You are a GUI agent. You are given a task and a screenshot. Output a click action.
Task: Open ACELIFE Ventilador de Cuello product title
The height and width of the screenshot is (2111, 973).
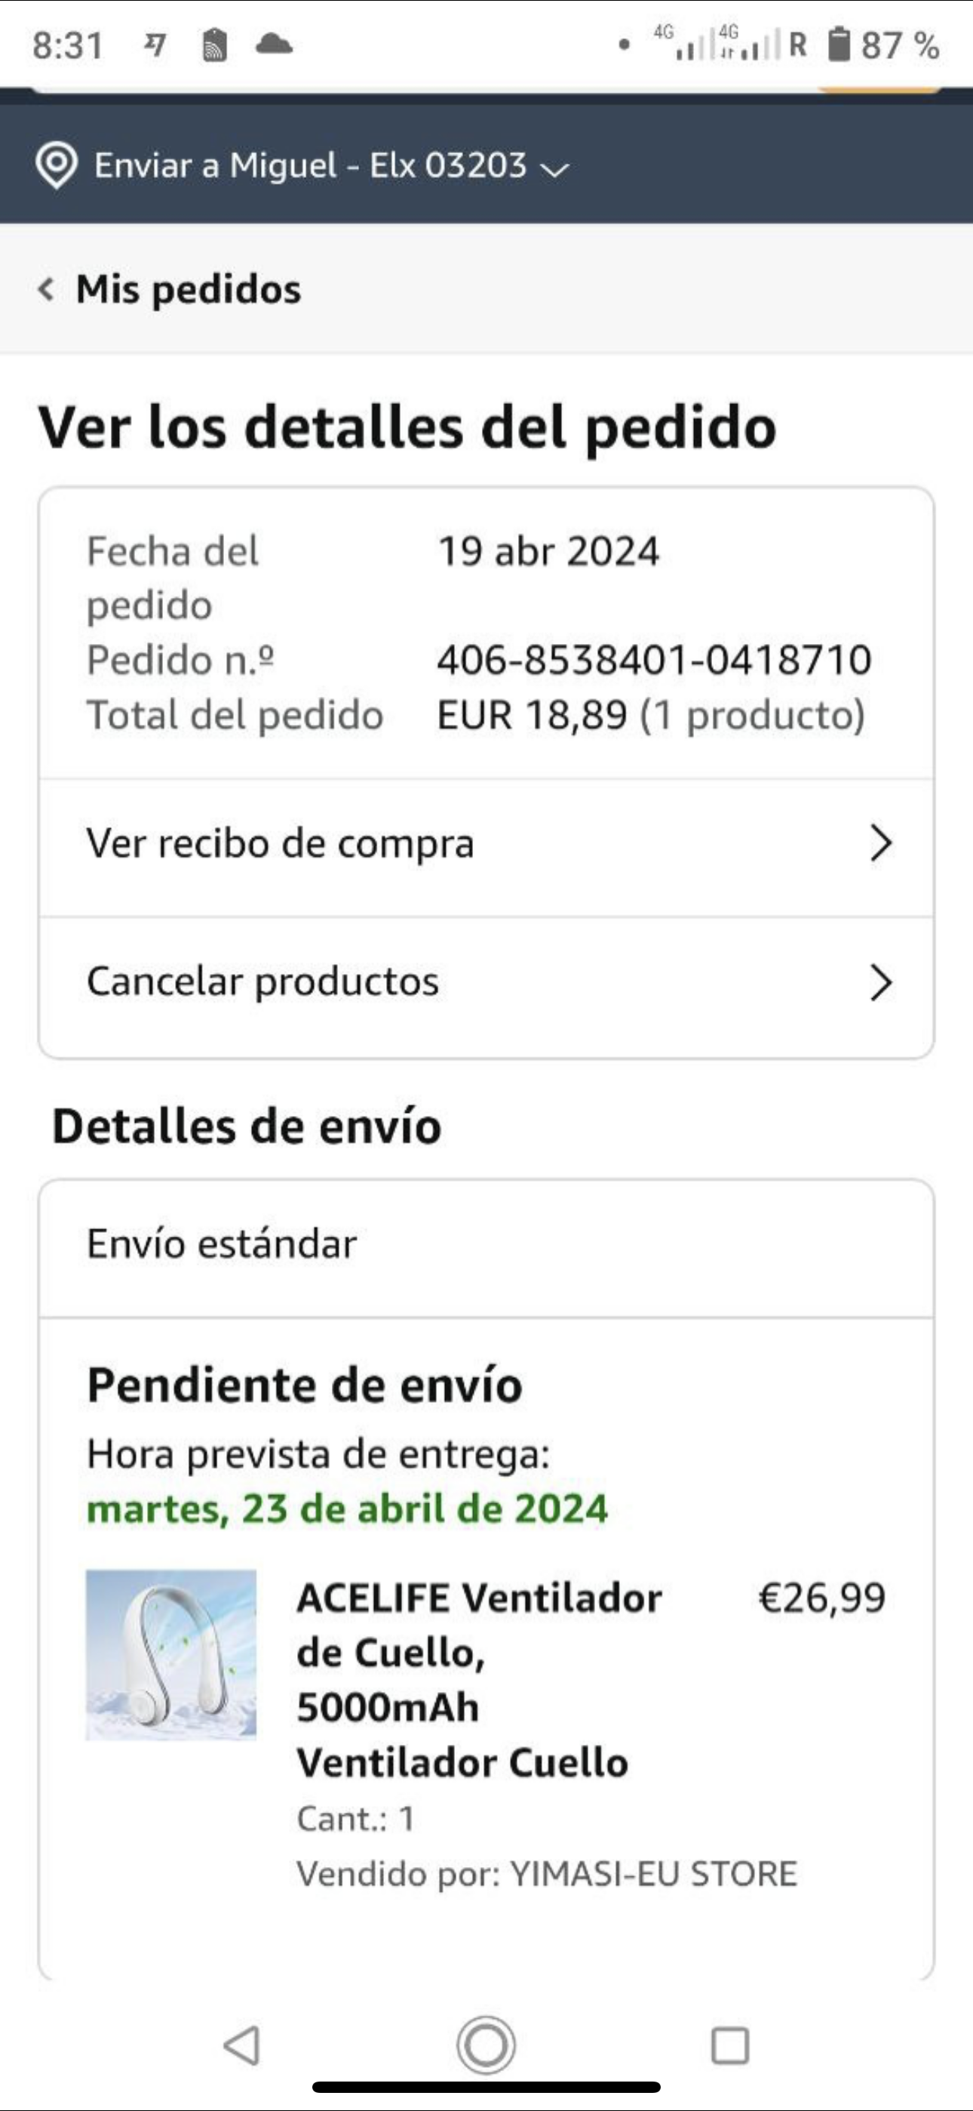(478, 1678)
